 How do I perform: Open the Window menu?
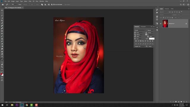click(42, 1)
